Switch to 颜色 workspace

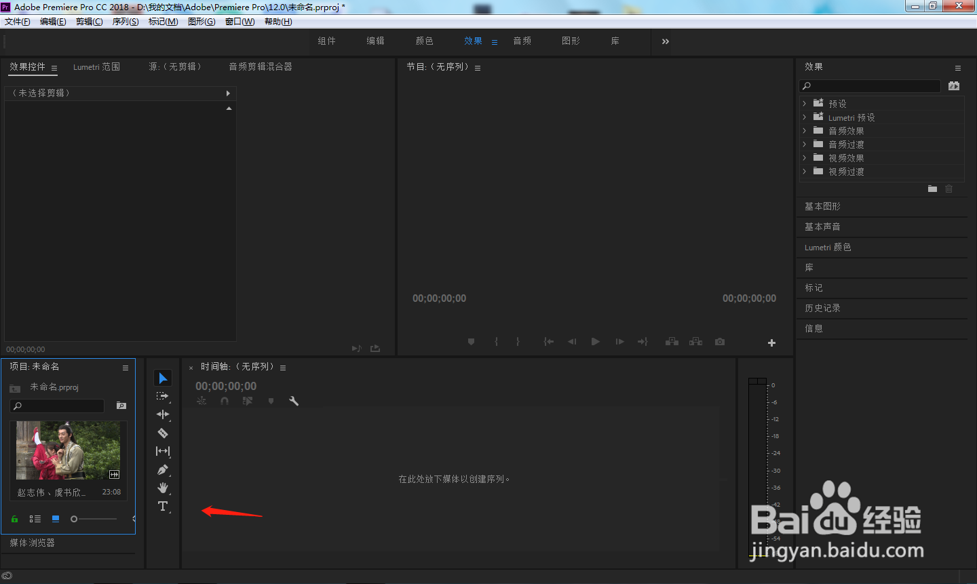click(x=425, y=41)
